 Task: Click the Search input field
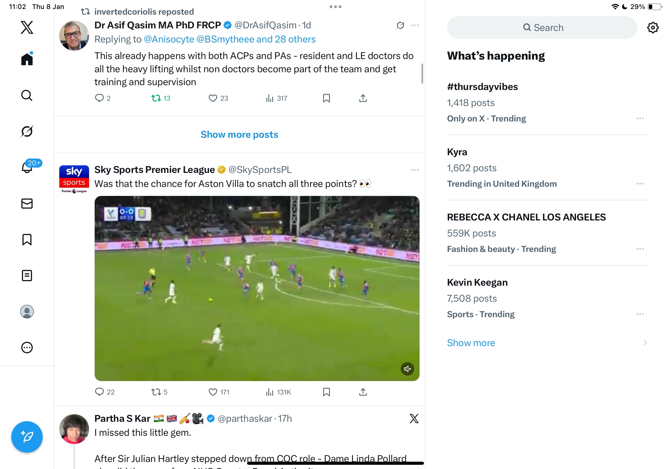[x=541, y=28]
